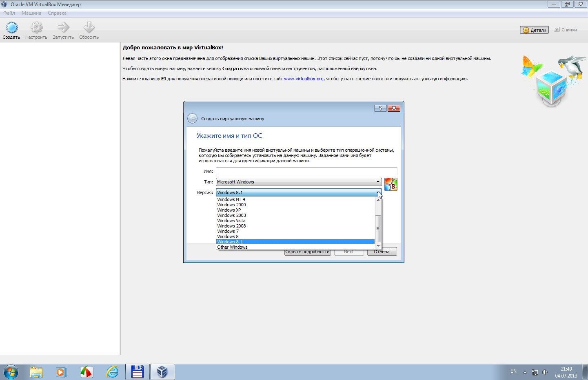Viewport: 588px width, 380px height.
Task: Open the Справка menu
Action: click(x=57, y=13)
